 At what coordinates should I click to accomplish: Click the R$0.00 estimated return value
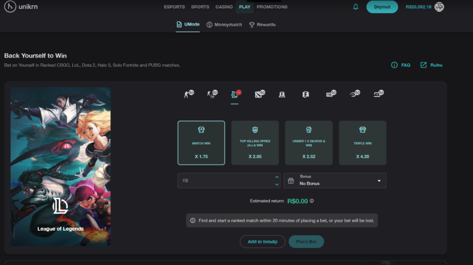pos(297,201)
